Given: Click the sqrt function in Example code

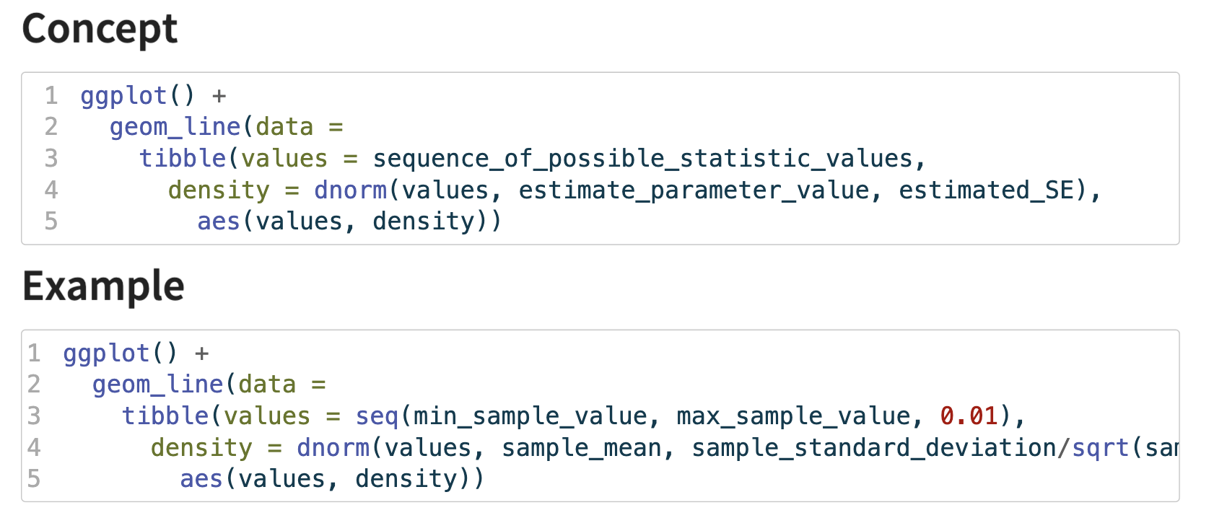Looking at the screenshot, I should pos(1100,448).
